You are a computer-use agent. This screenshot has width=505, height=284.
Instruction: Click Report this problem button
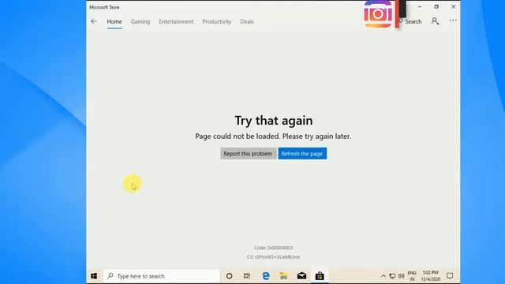click(249, 154)
